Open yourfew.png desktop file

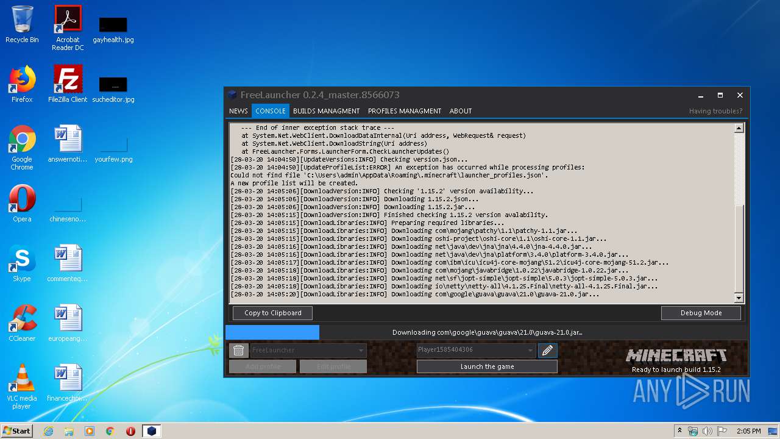pyautogui.click(x=113, y=149)
